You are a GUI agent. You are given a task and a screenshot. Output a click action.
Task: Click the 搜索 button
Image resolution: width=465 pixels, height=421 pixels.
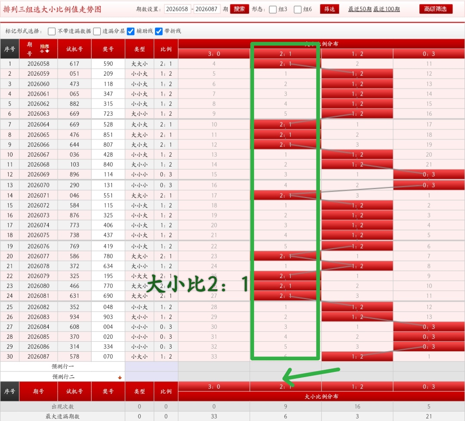(239, 9)
